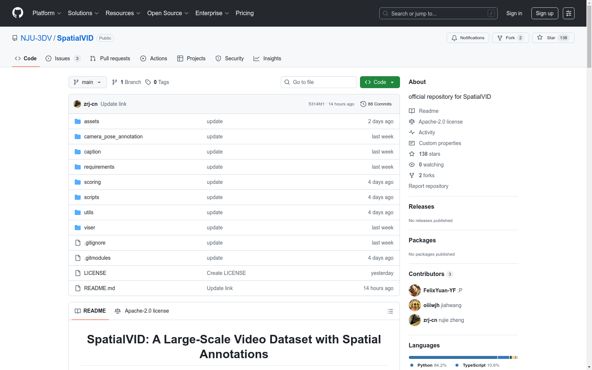The height and width of the screenshot is (370, 592).
Task: Focus the Go to file input
Action: click(319, 82)
